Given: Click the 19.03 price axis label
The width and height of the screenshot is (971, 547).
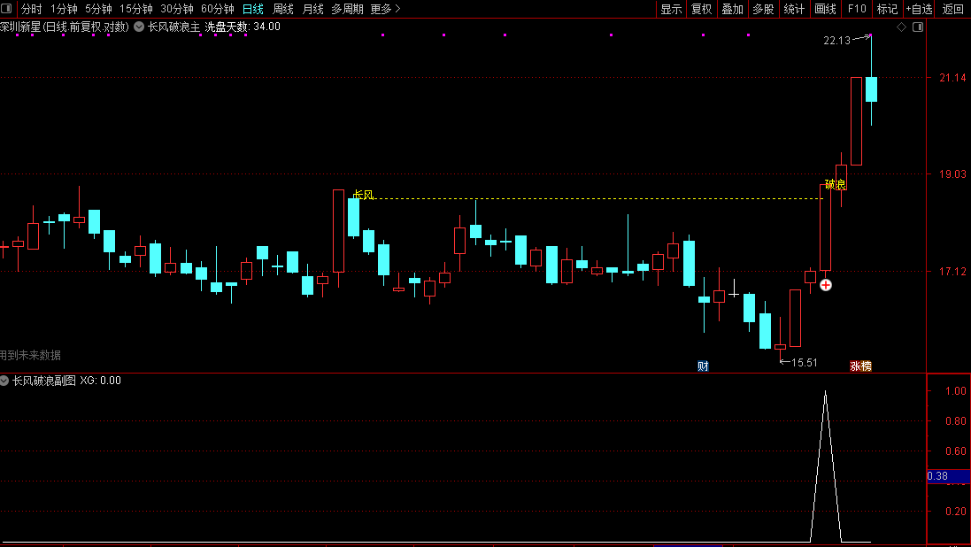Looking at the screenshot, I should click(x=952, y=173).
